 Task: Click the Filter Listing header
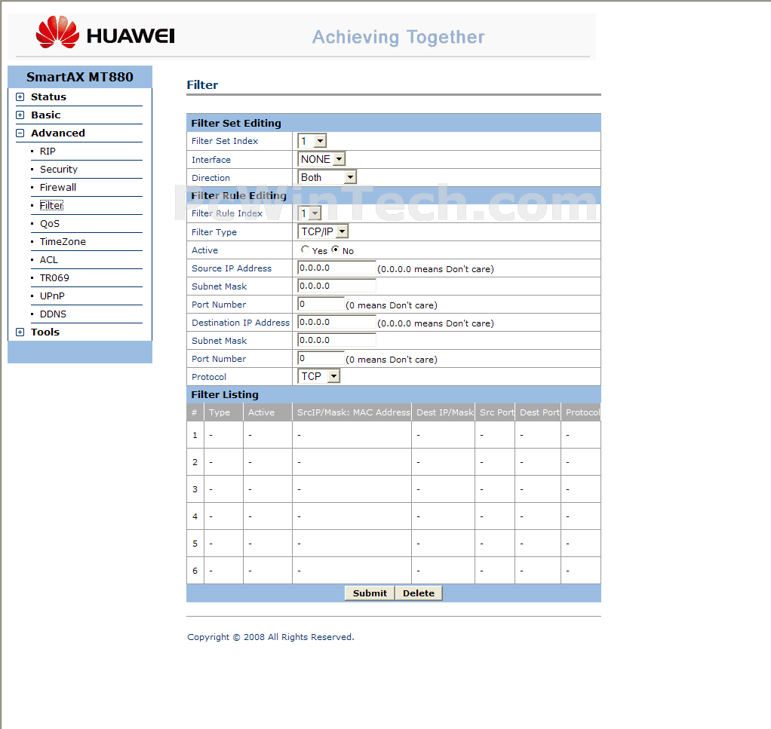coord(225,394)
